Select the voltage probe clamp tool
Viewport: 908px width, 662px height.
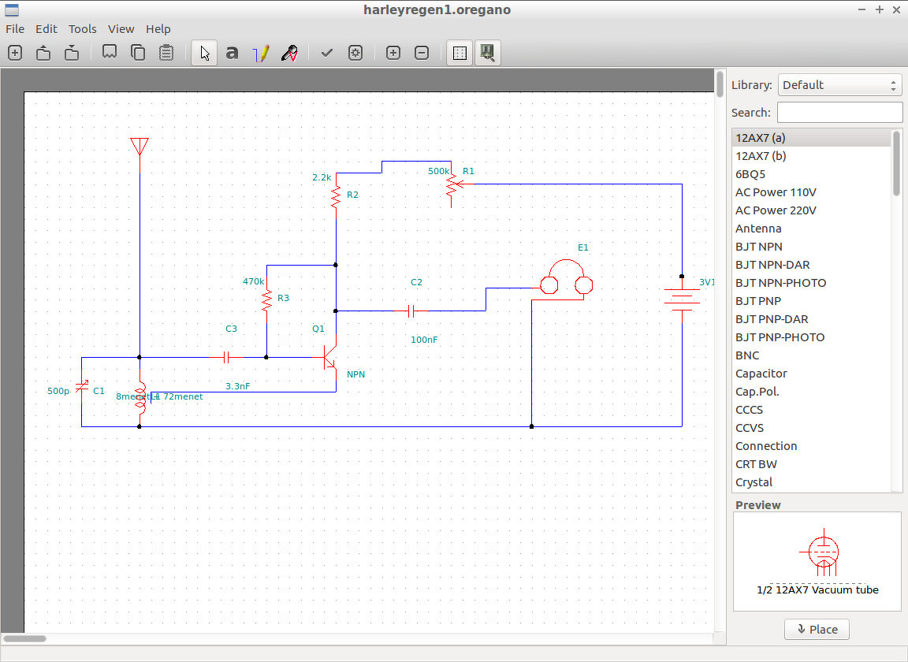[289, 53]
